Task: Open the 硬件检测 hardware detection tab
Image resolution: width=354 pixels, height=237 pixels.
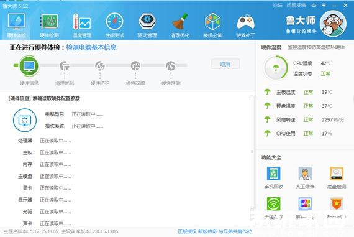Action: (x=49, y=26)
